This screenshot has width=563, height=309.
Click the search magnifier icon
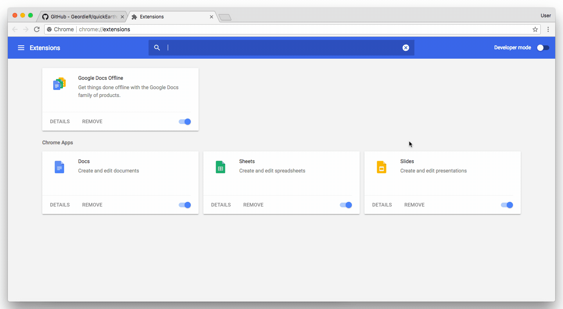157,48
